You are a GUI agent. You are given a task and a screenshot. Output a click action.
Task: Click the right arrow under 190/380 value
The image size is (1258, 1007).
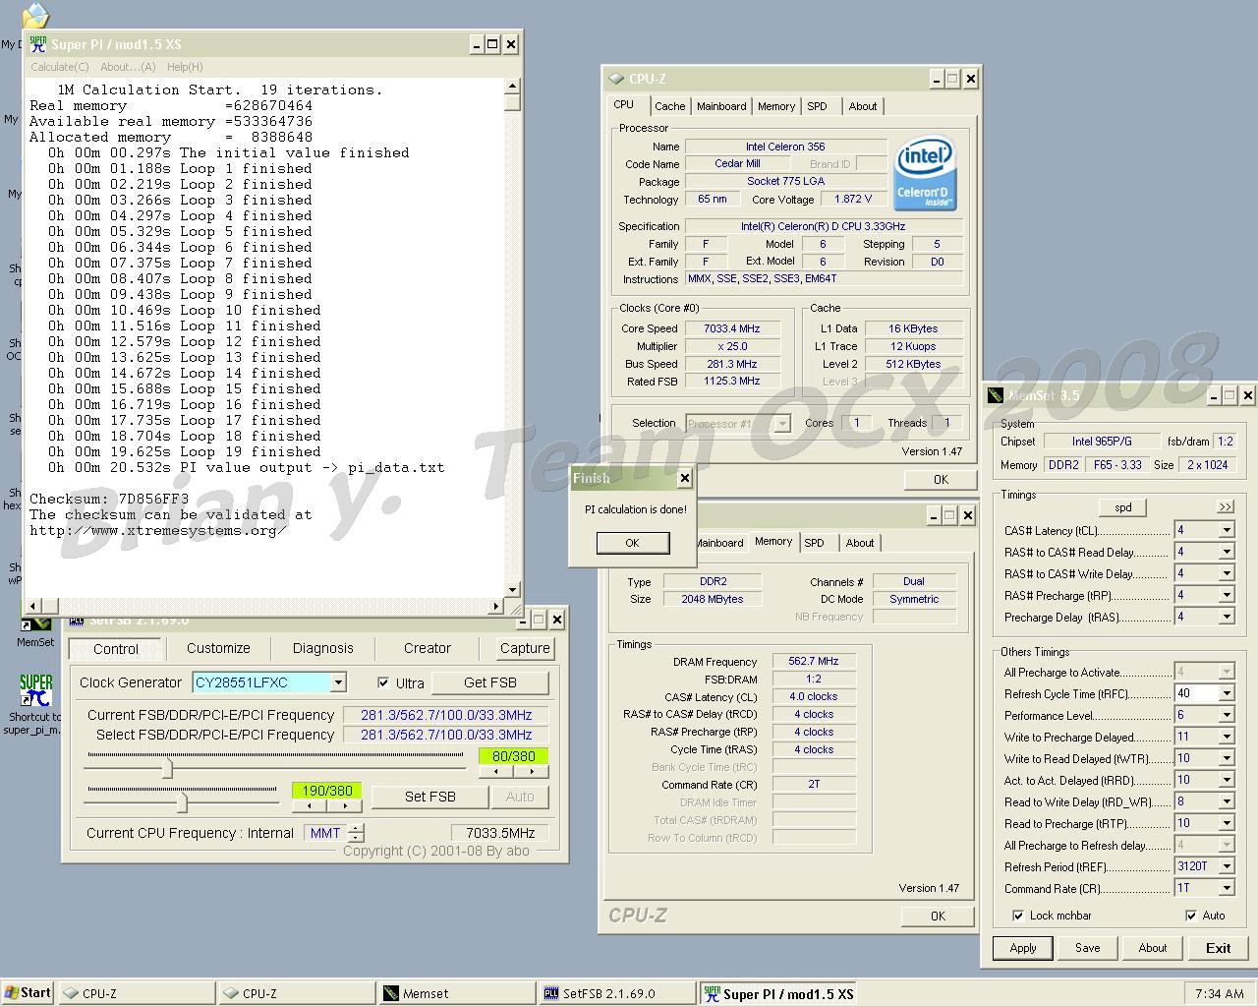[x=345, y=805]
